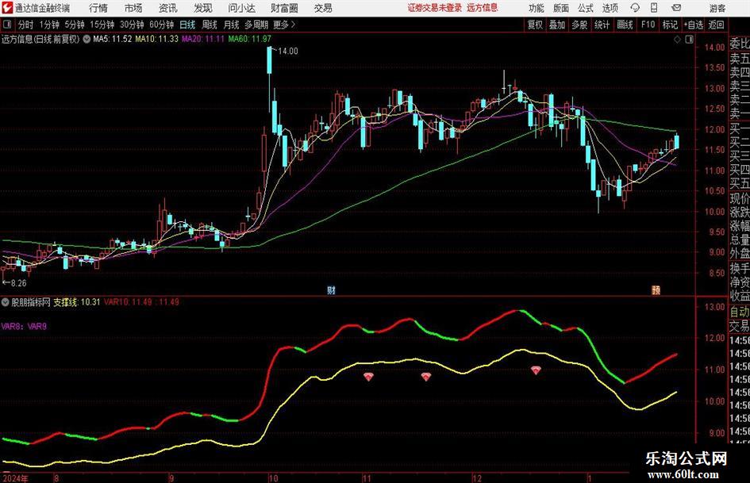Add stock with +自选 button
The height and width of the screenshot is (483, 750).
[x=693, y=25]
